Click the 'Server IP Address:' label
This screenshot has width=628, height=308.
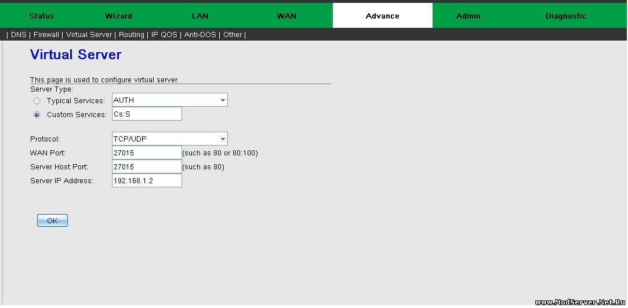click(x=61, y=180)
